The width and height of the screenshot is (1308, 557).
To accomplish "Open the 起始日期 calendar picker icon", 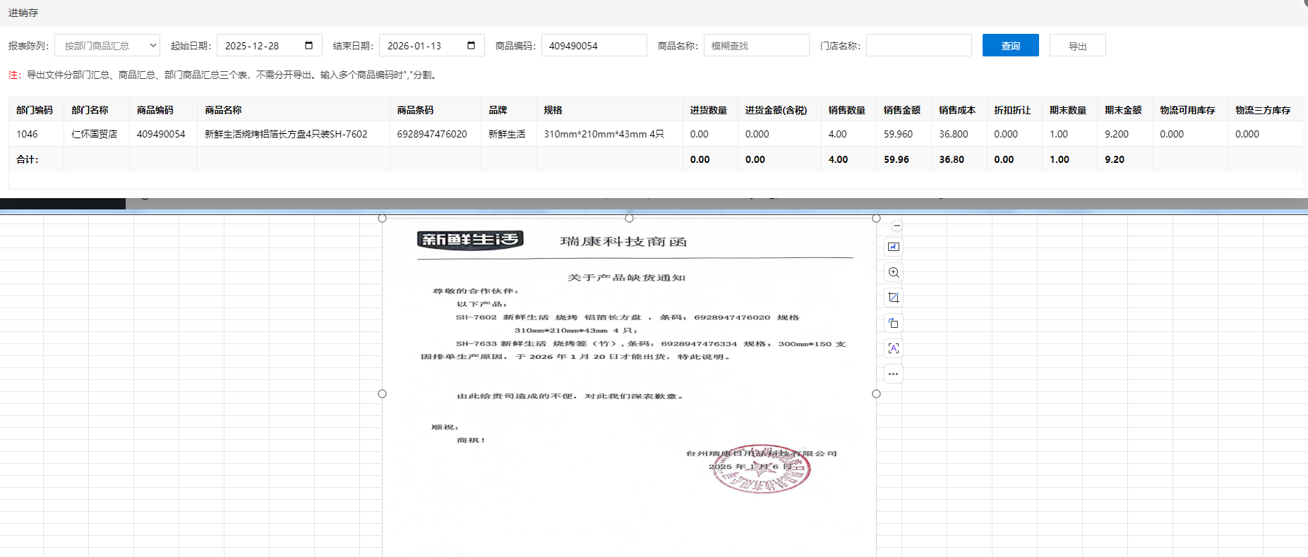I will pyautogui.click(x=308, y=46).
